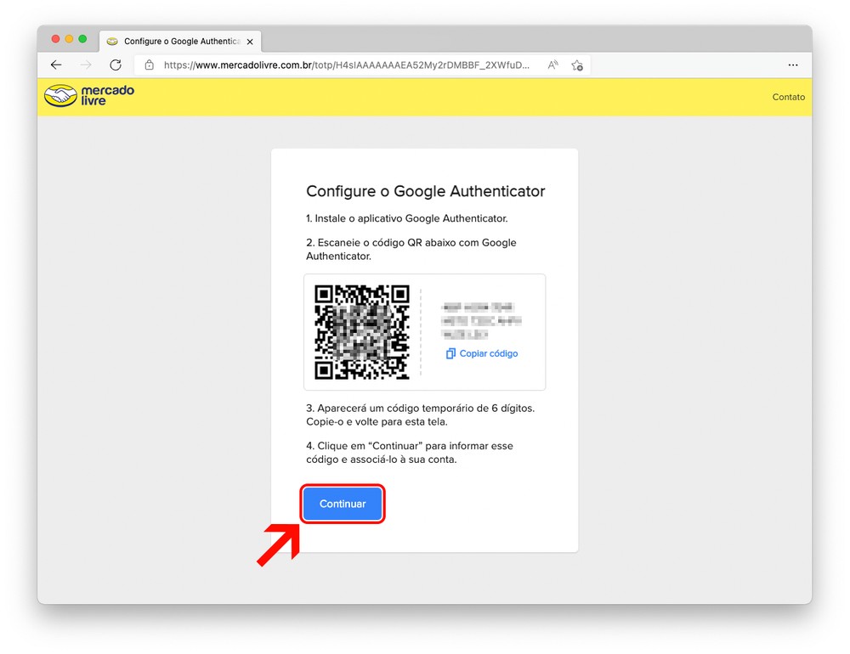Image resolution: width=850 pixels, height=654 pixels.
Task: Add page to favorites with star icon
Action: 577,65
